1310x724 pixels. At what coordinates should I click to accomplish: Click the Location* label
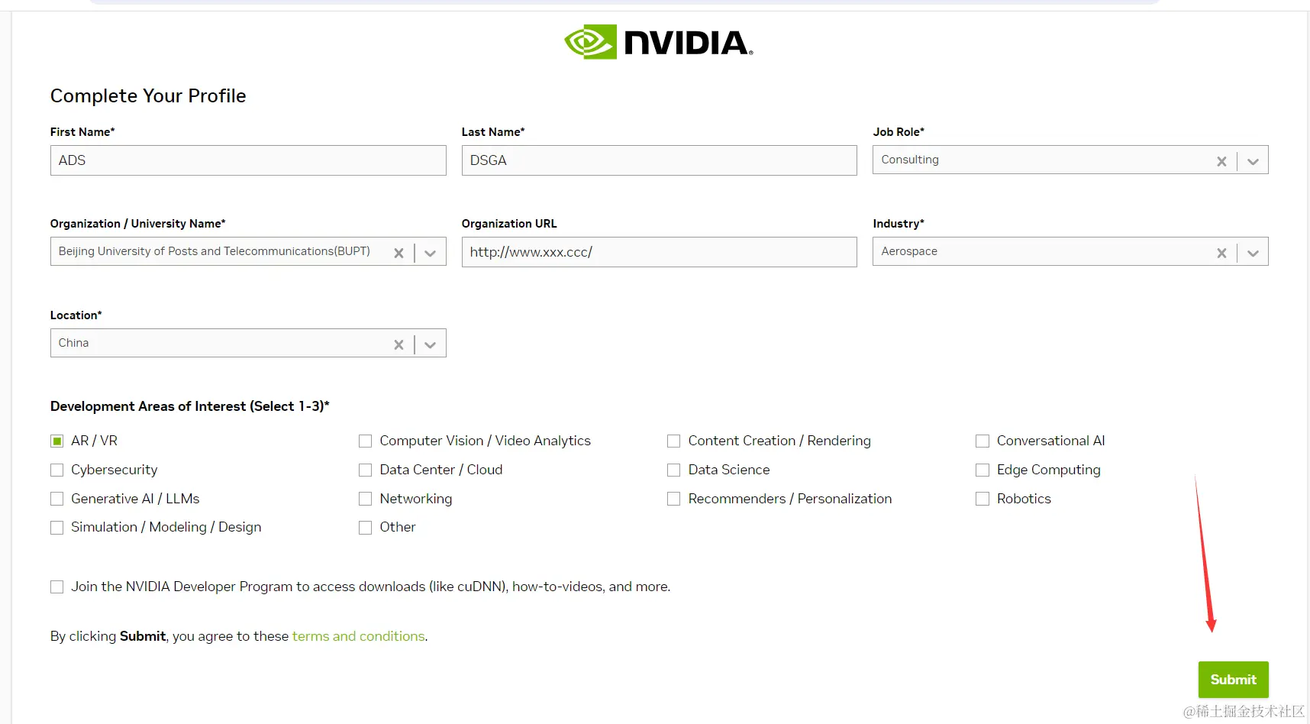click(76, 315)
